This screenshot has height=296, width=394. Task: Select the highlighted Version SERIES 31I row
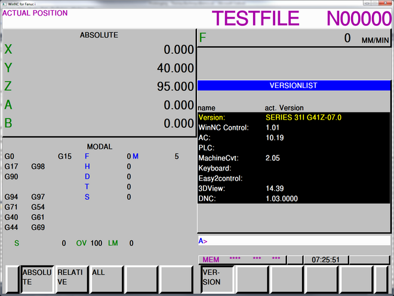pos(294,117)
